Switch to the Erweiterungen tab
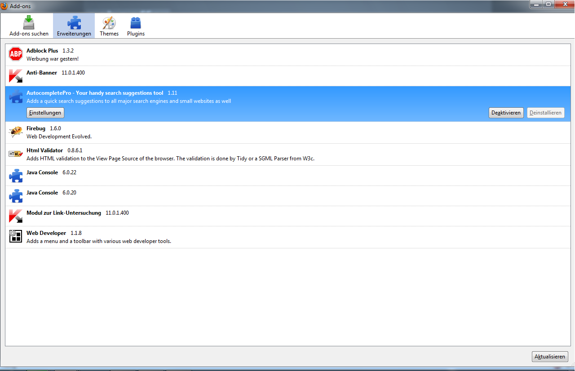The width and height of the screenshot is (575, 371). 74,26
